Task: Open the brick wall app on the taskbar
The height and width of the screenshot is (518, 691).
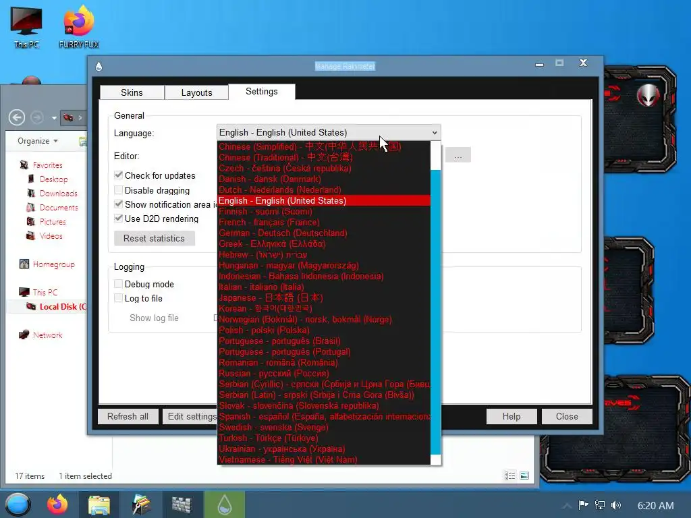Action: click(181, 505)
